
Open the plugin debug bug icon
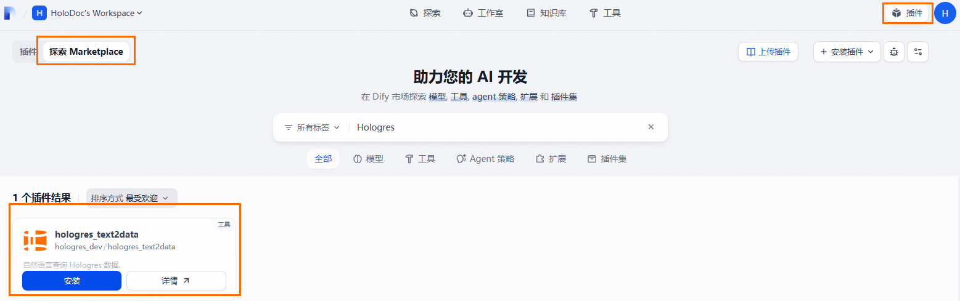click(894, 52)
